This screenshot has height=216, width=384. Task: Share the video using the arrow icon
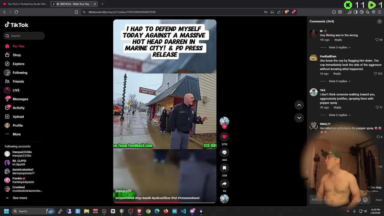pyautogui.click(x=224, y=184)
